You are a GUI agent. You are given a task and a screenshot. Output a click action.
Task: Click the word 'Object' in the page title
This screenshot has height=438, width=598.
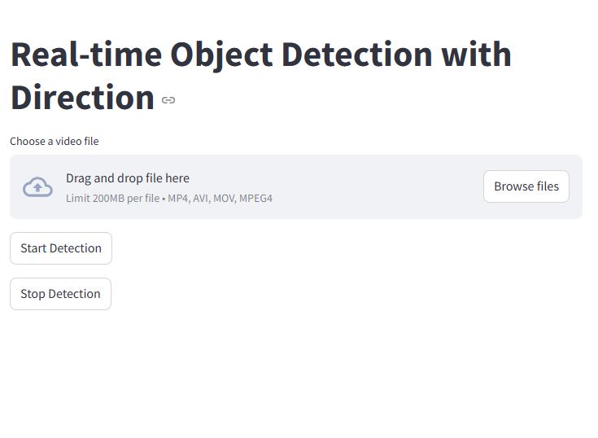tap(221, 56)
